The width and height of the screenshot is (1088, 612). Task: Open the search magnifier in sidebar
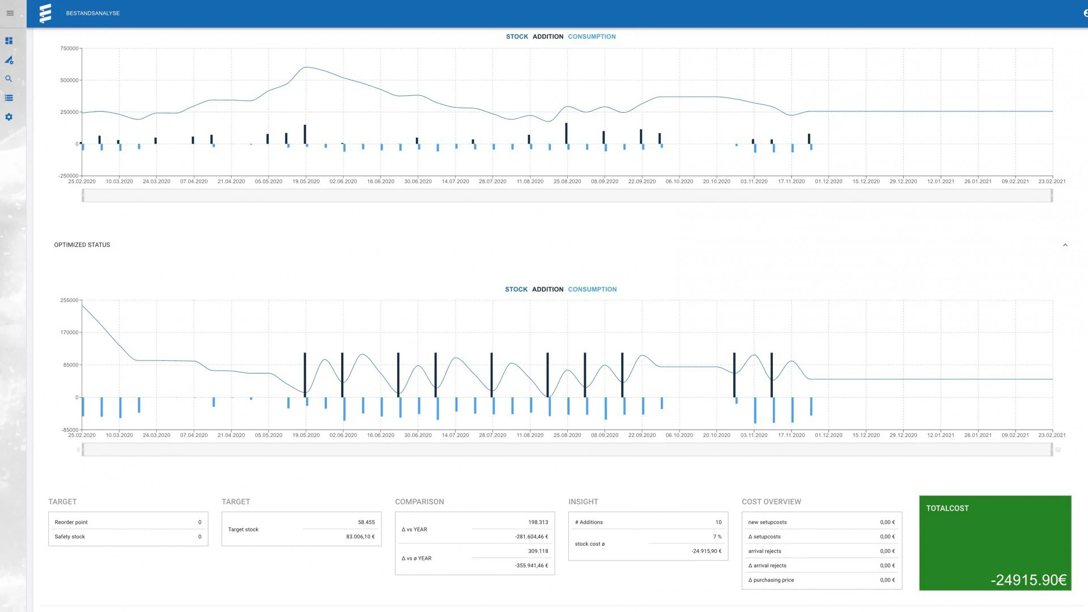click(8, 79)
